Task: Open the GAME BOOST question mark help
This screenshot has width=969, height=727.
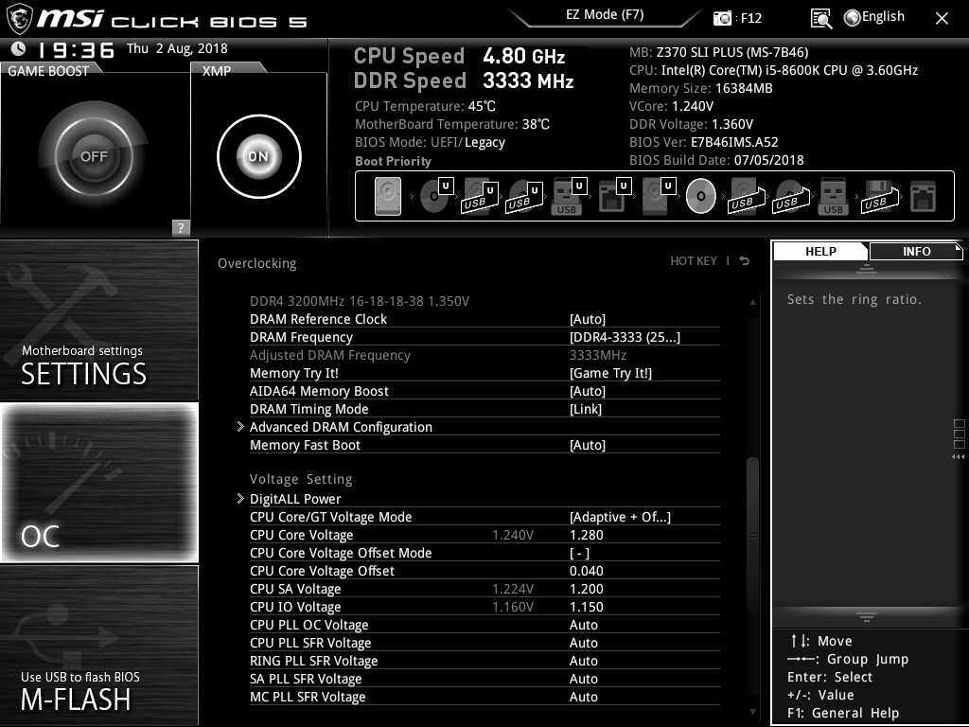Action: 181,227
